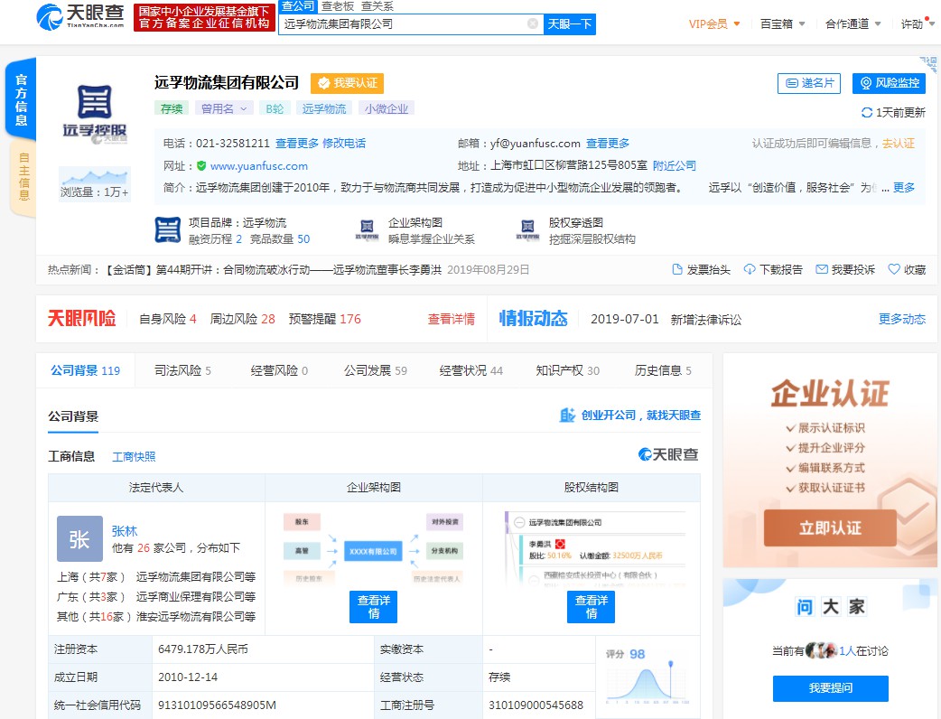Click the 去认证 link
Screen dimensions: 941x719
(x=899, y=143)
